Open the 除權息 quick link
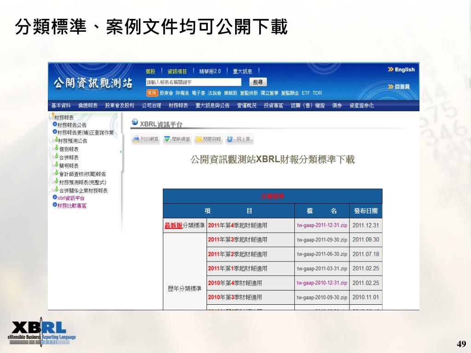Screen dimensions: 471x353 pos(182,93)
